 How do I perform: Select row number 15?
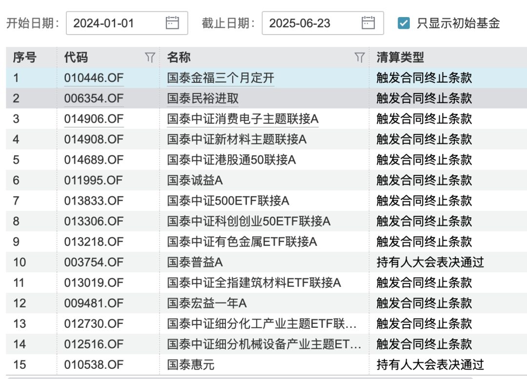coord(19,364)
